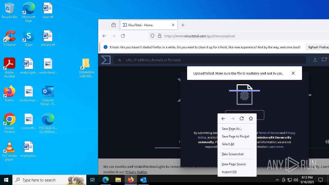This screenshot has height=185, width=329.
Task: Show hidden system tray icons
Action: [x=277, y=180]
